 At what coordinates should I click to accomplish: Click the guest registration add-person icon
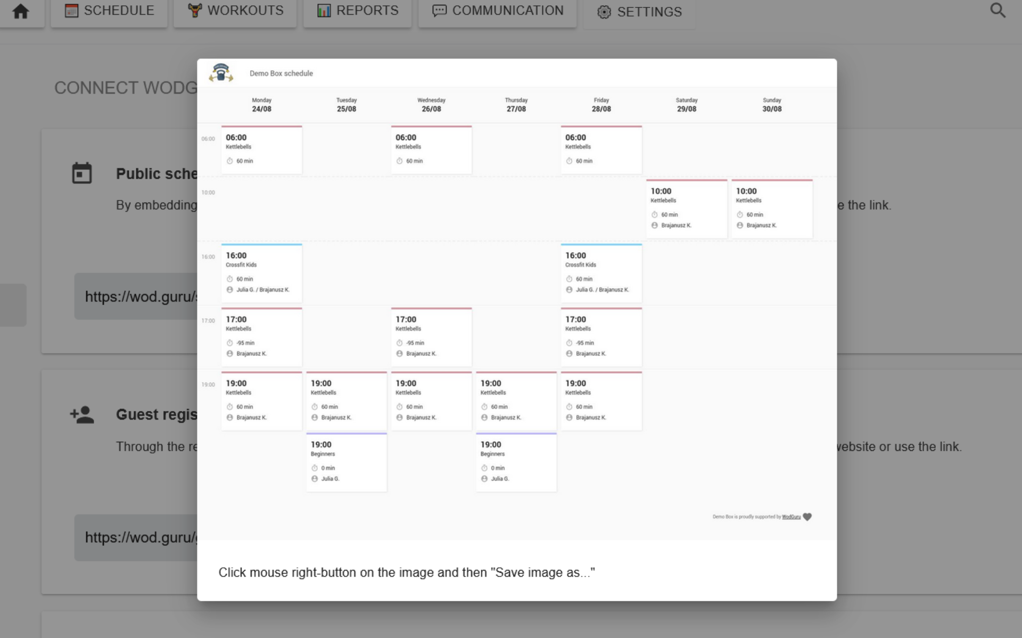tap(82, 415)
